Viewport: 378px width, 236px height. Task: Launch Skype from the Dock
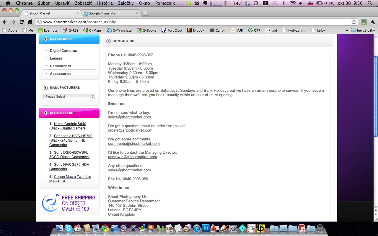[x=69, y=228]
